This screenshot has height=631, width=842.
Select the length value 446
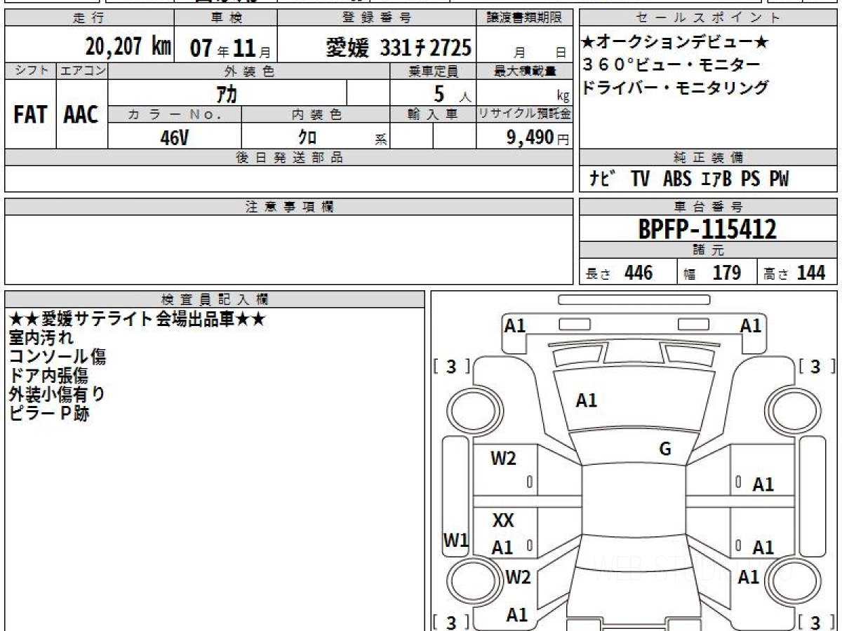tap(639, 273)
